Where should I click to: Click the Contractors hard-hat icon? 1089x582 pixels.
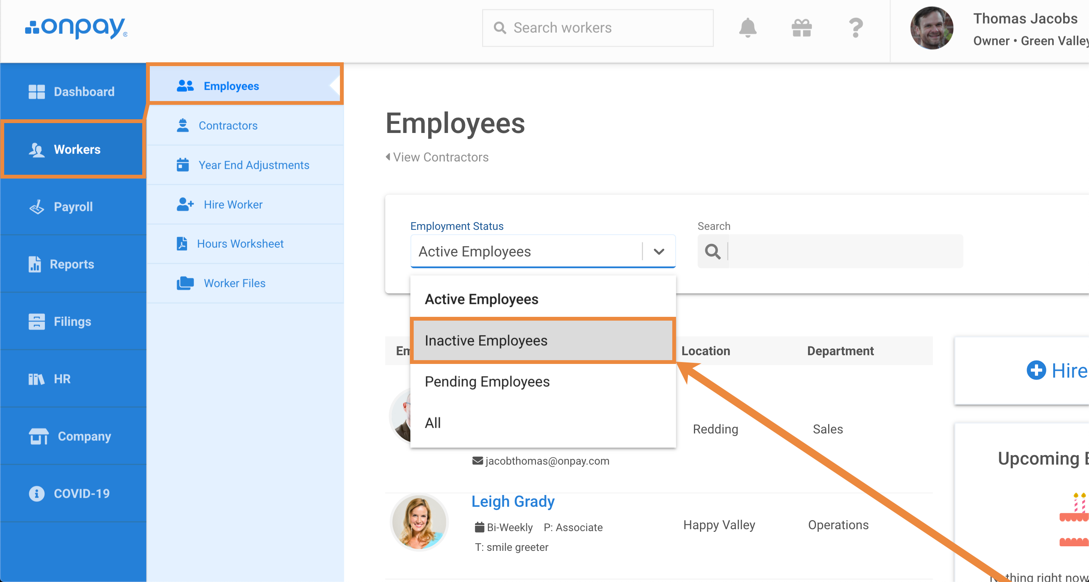[x=183, y=125]
